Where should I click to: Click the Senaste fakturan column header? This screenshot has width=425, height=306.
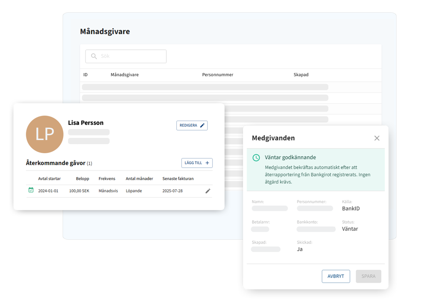(x=178, y=179)
